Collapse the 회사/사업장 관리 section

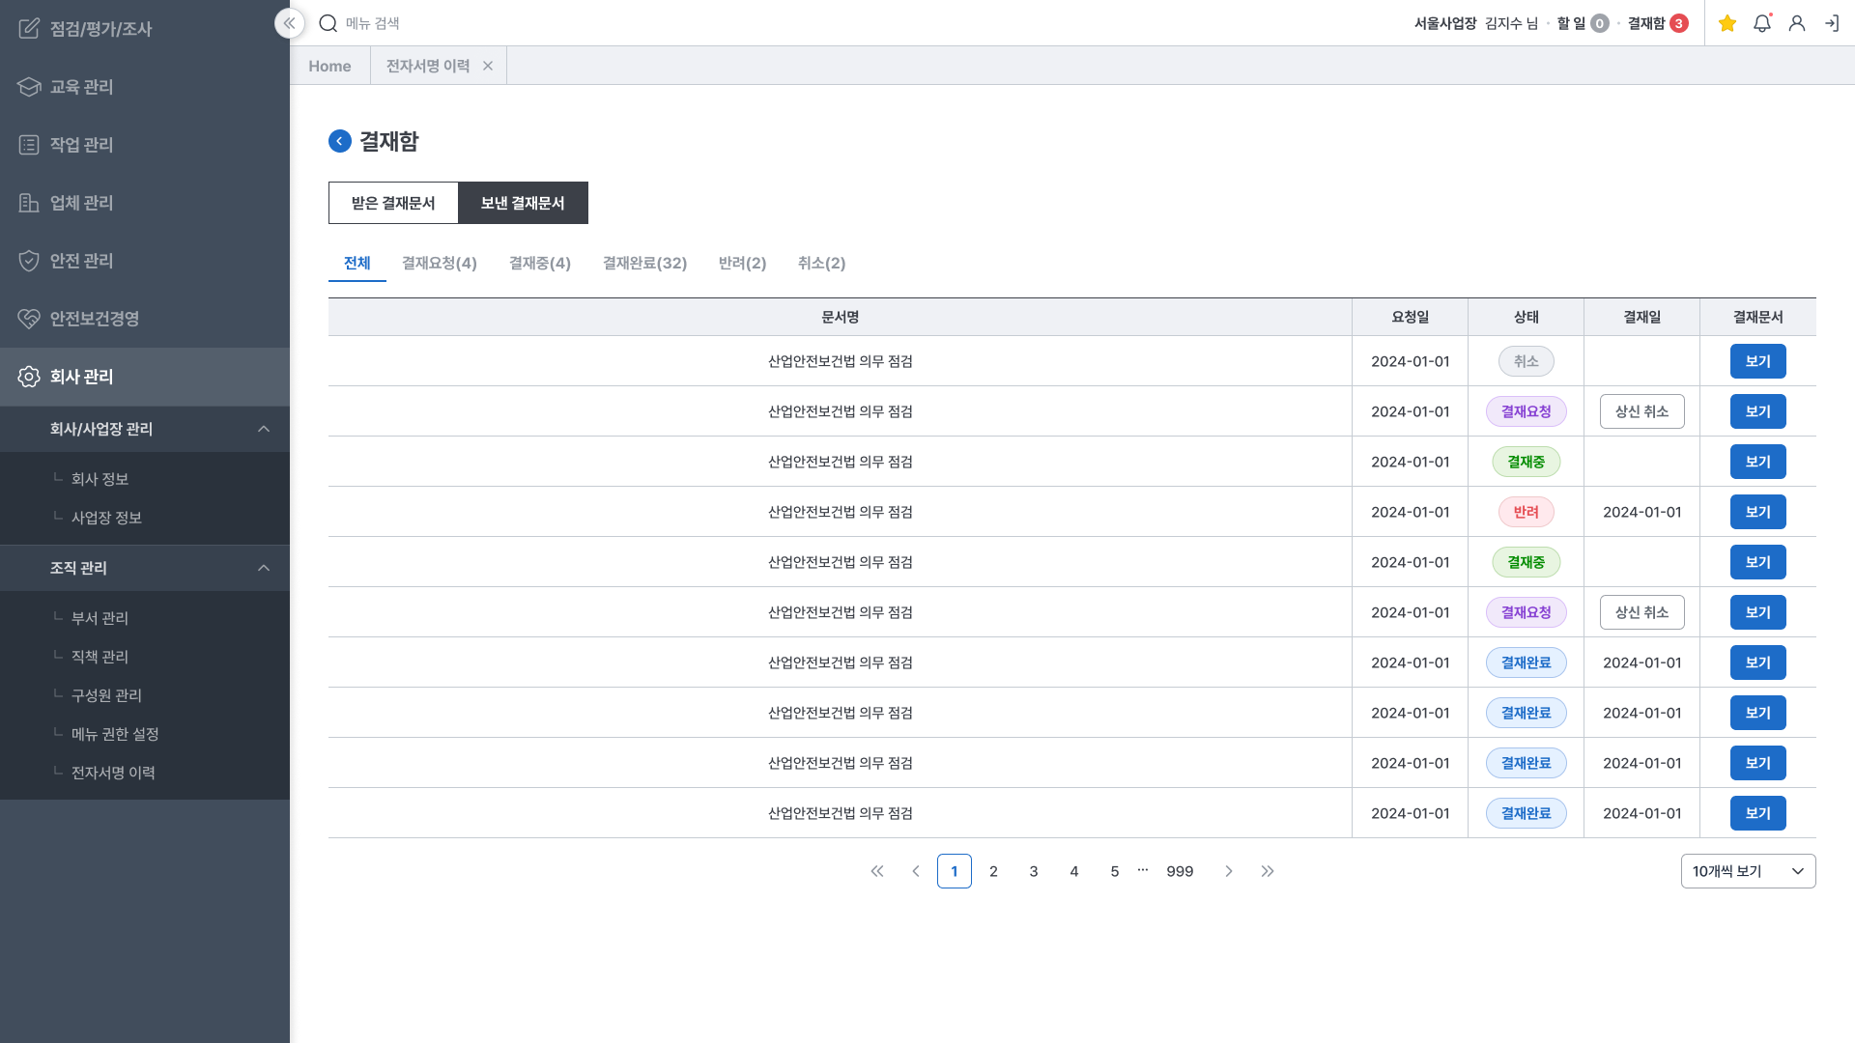(264, 429)
